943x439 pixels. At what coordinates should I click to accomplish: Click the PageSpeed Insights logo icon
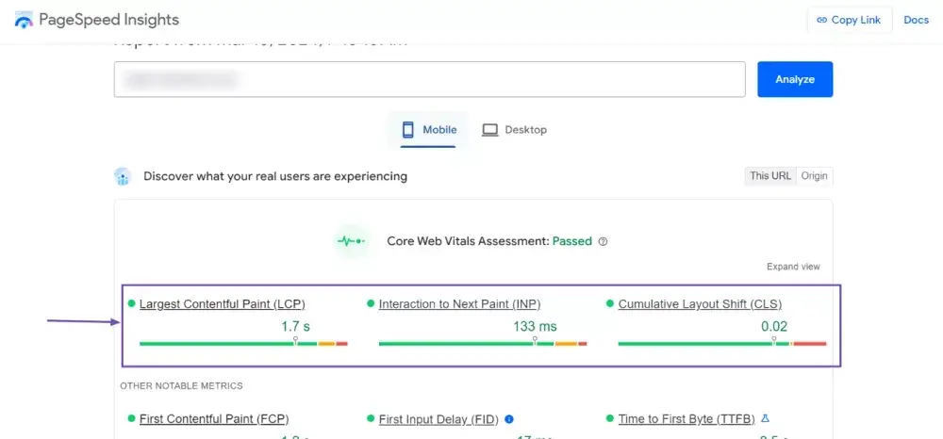point(25,20)
